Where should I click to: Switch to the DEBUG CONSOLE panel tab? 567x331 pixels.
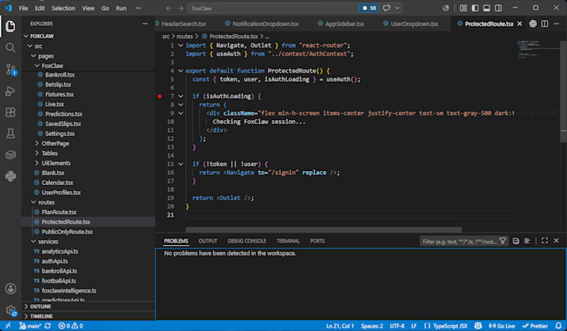click(x=247, y=241)
